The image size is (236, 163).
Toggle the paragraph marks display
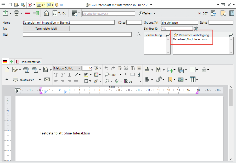coord(126,75)
